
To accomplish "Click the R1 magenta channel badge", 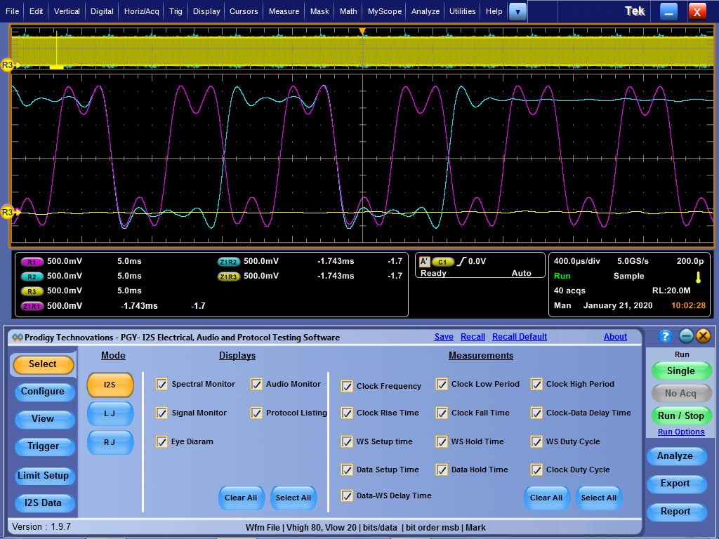I will [x=32, y=262].
